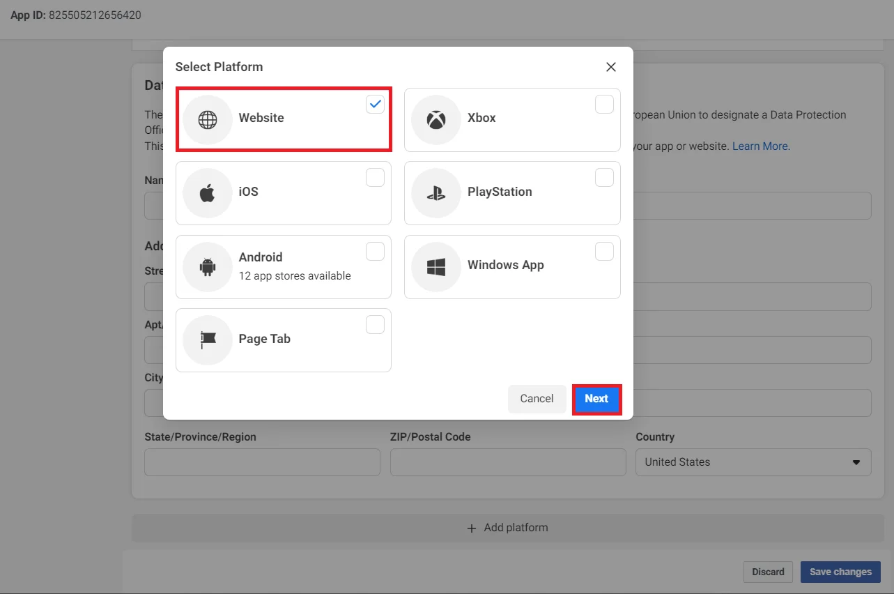
Task: Click the Android robot icon
Action: click(208, 267)
